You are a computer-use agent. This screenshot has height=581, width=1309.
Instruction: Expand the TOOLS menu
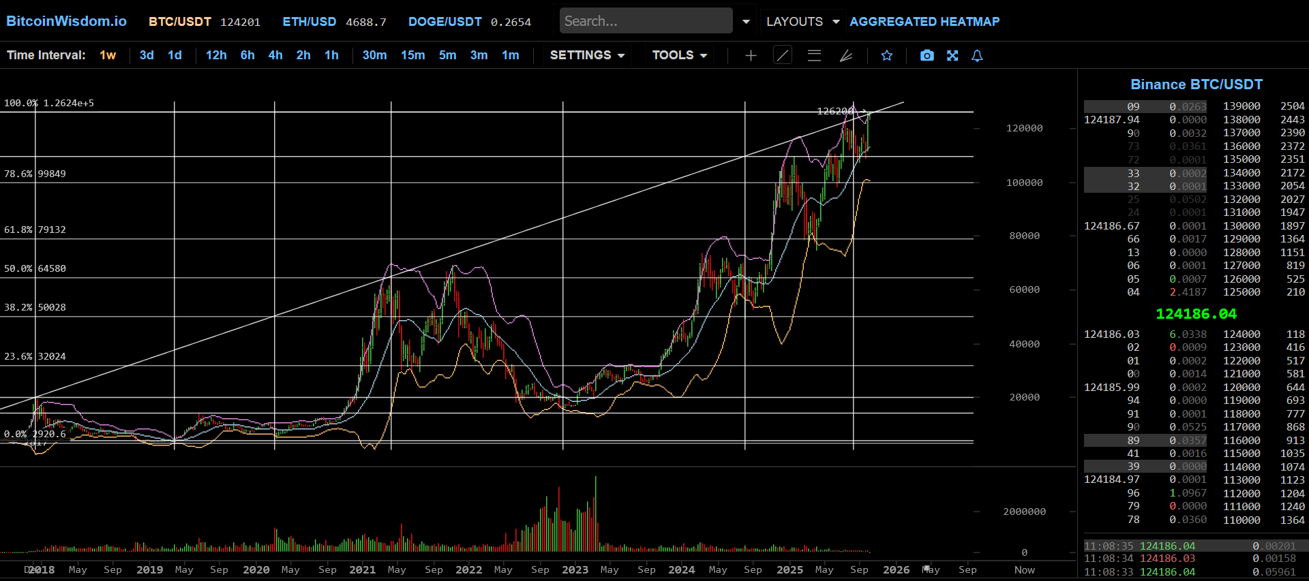(680, 55)
